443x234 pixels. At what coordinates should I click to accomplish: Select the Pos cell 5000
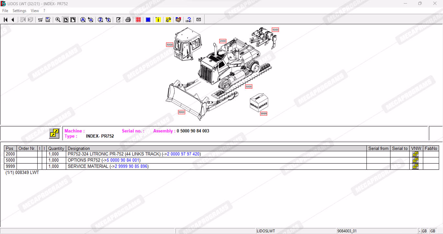pos(10,160)
